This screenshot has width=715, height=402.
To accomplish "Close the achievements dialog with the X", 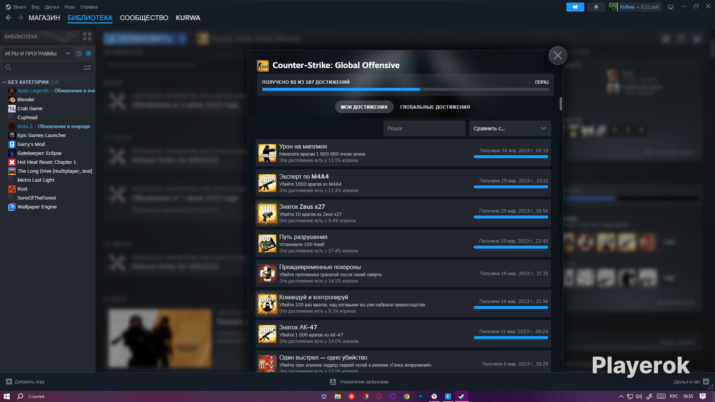I will (x=558, y=55).
